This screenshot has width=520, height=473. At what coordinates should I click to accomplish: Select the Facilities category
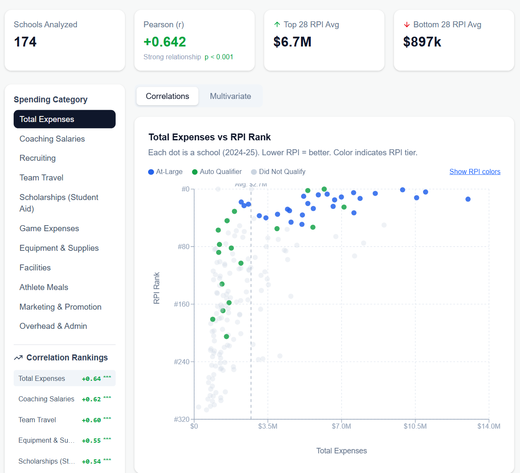click(35, 268)
